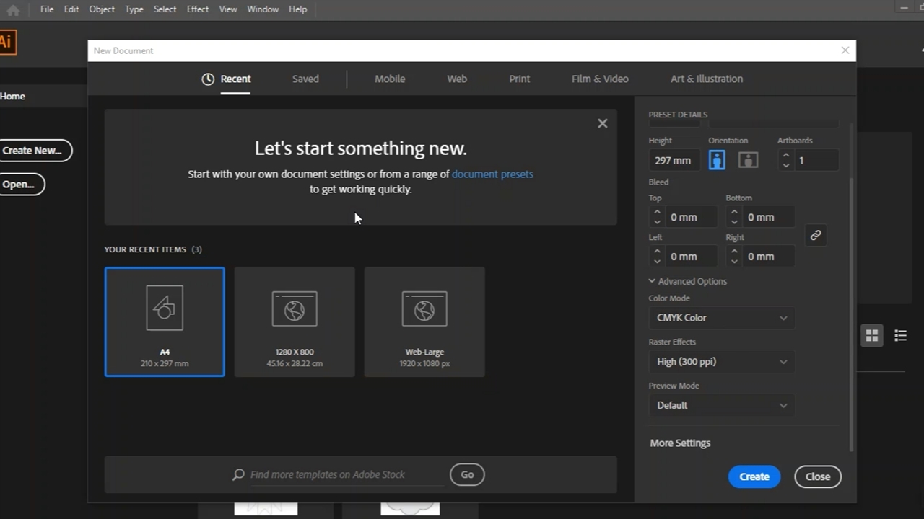This screenshot has width=924, height=519.
Task: Open the Effect menu
Action: 197,9
